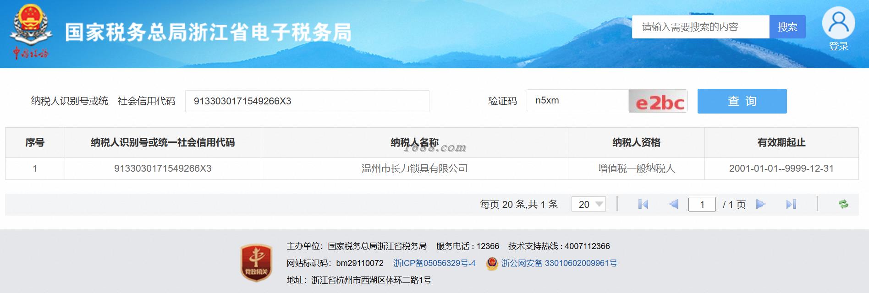869x293 pixels.
Task: Click the red party-government shield badge
Action: (256, 262)
